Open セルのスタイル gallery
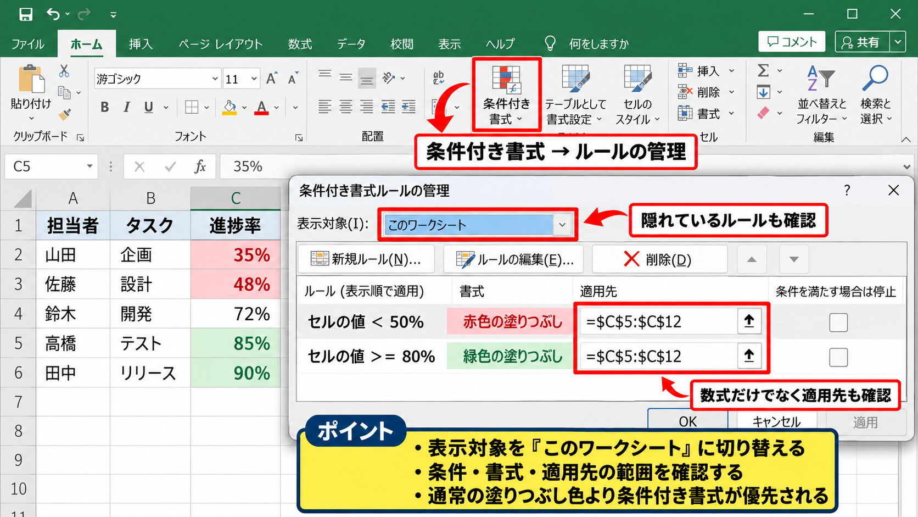918x517 pixels. pyautogui.click(x=637, y=96)
